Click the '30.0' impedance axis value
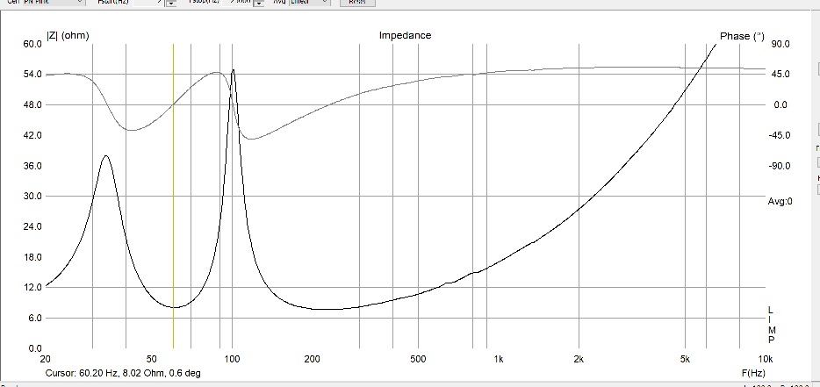 coord(32,196)
